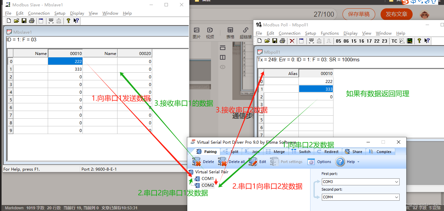Open Window menu in Modbus Poll
This screenshot has width=444, height=211.
click(x=384, y=33)
